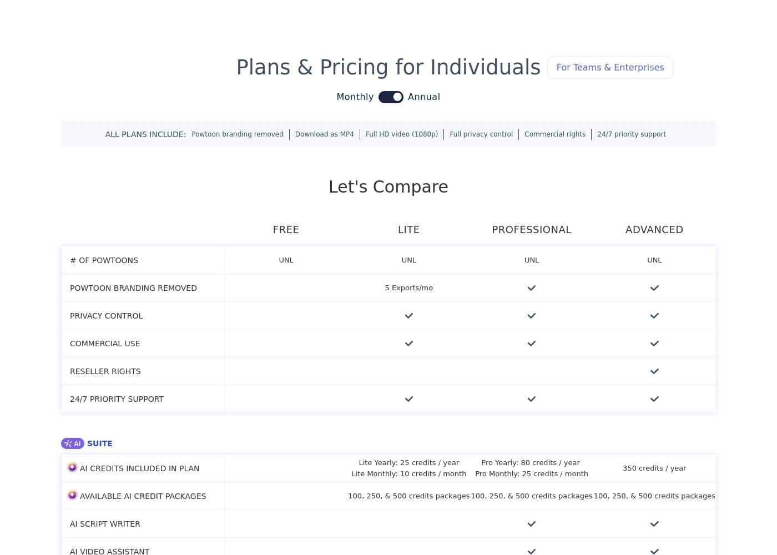Click the Professional checkmark in Privacy Control row
Viewport: 777px width, 555px height.
pyautogui.click(x=532, y=316)
